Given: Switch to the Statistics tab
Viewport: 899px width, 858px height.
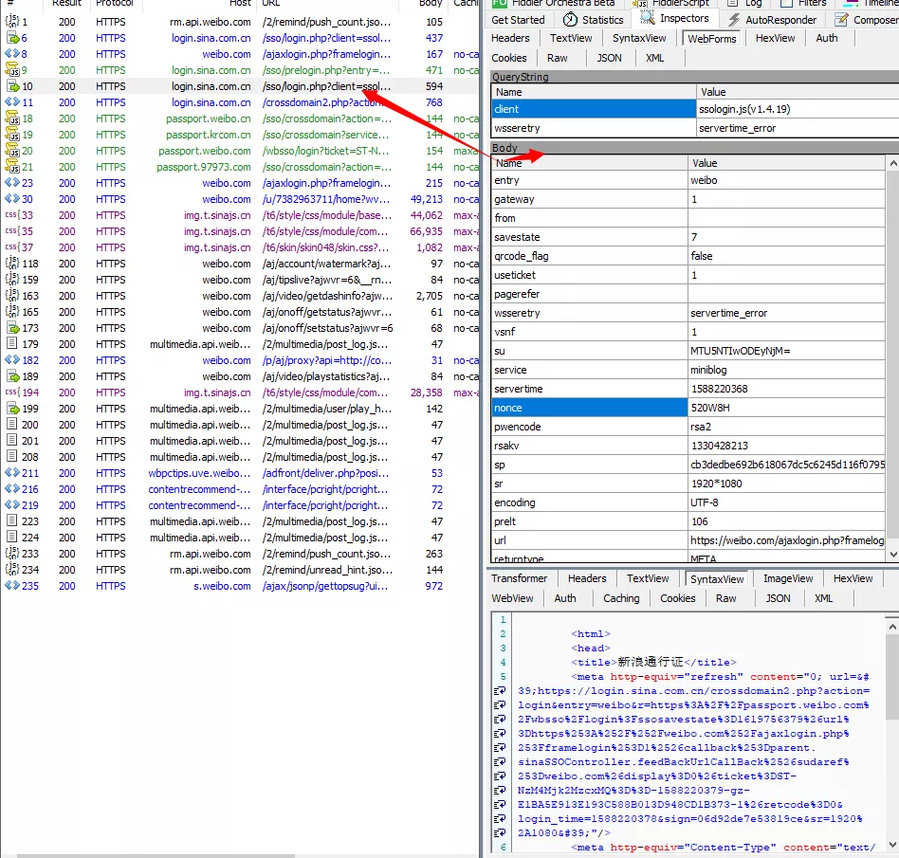Looking at the screenshot, I should [593, 20].
